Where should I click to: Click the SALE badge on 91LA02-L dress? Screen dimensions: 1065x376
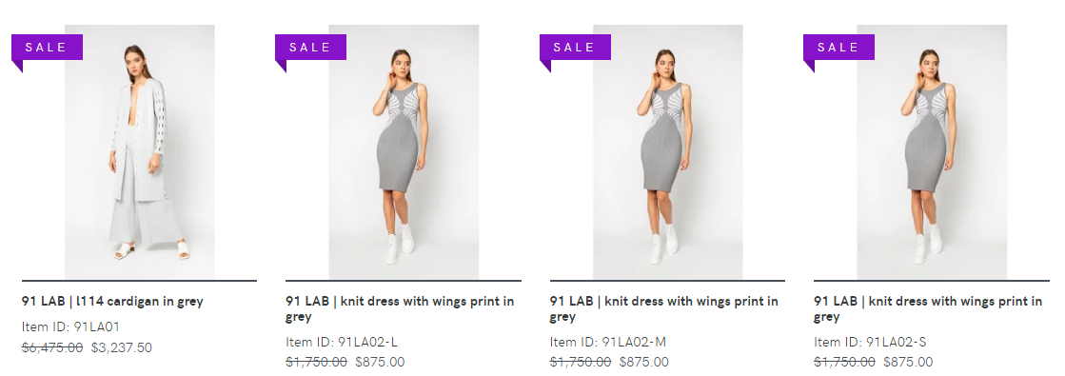310,48
